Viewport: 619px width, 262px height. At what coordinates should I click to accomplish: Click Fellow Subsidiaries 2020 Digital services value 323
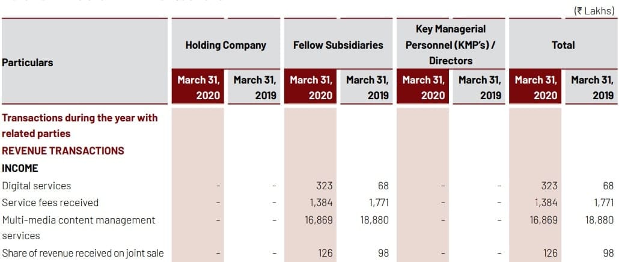click(325, 186)
